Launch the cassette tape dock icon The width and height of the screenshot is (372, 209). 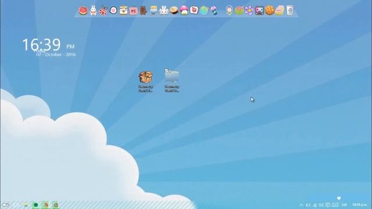tap(259, 11)
